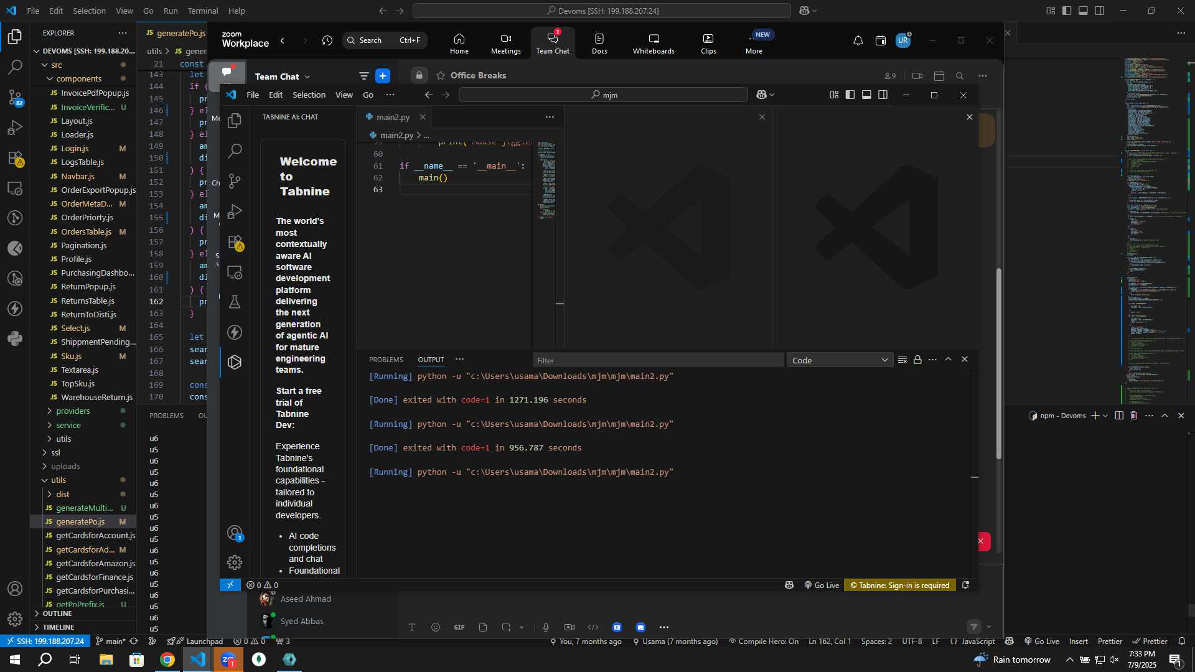
Task: Open the Code output channel dropdown
Action: [x=840, y=360]
